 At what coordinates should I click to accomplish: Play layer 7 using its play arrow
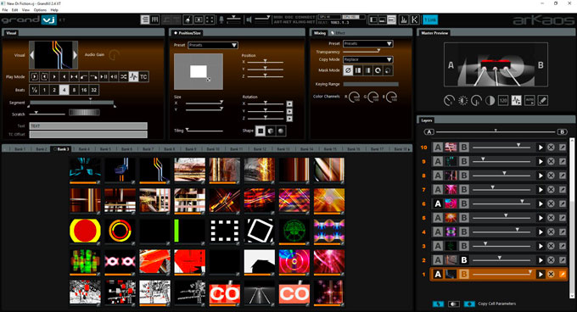(x=541, y=190)
